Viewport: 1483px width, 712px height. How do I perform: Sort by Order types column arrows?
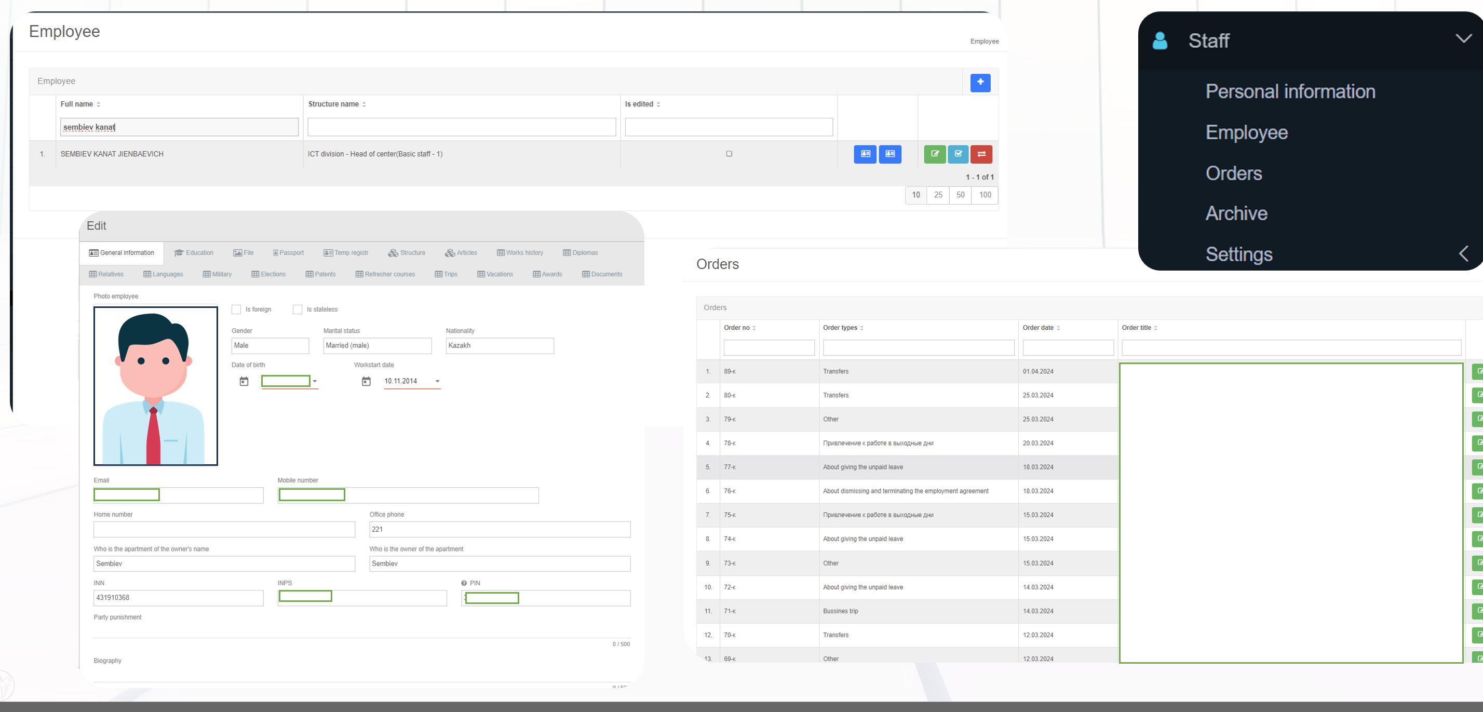pos(862,328)
